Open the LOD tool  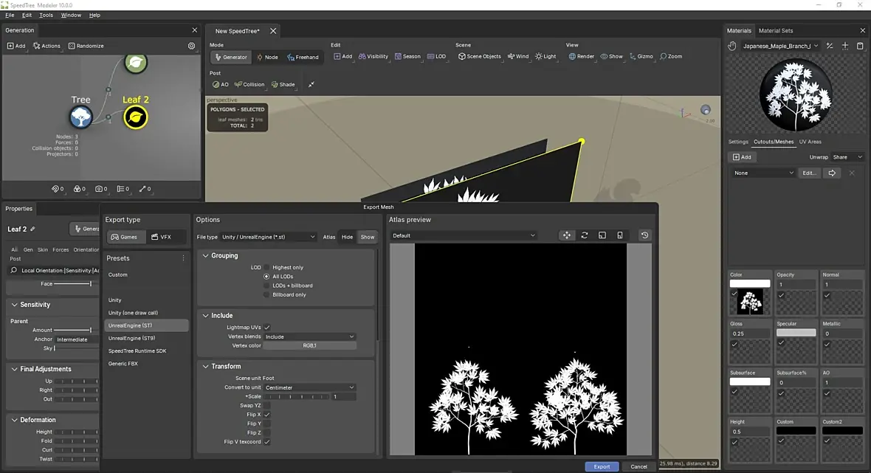click(437, 57)
